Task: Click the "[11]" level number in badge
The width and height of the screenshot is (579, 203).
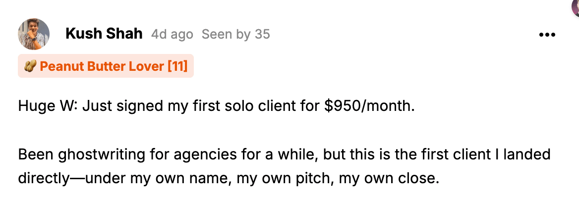Action: [x=177, y=66]
